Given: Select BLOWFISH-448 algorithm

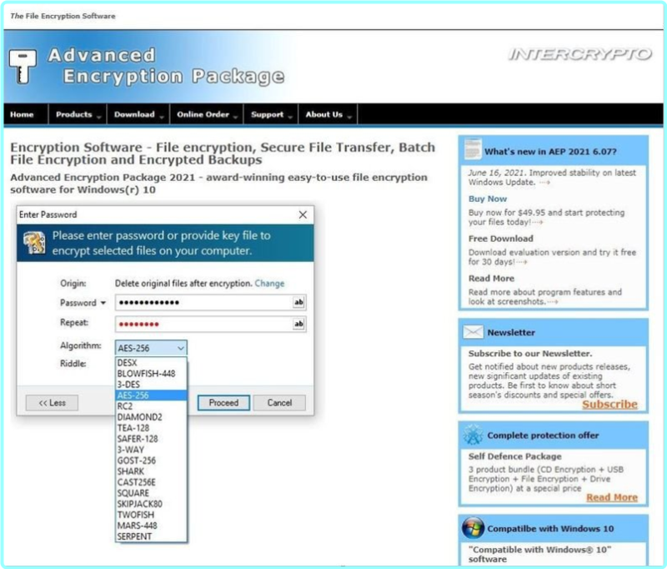Looking at the screenshot, I should point(151,373).
